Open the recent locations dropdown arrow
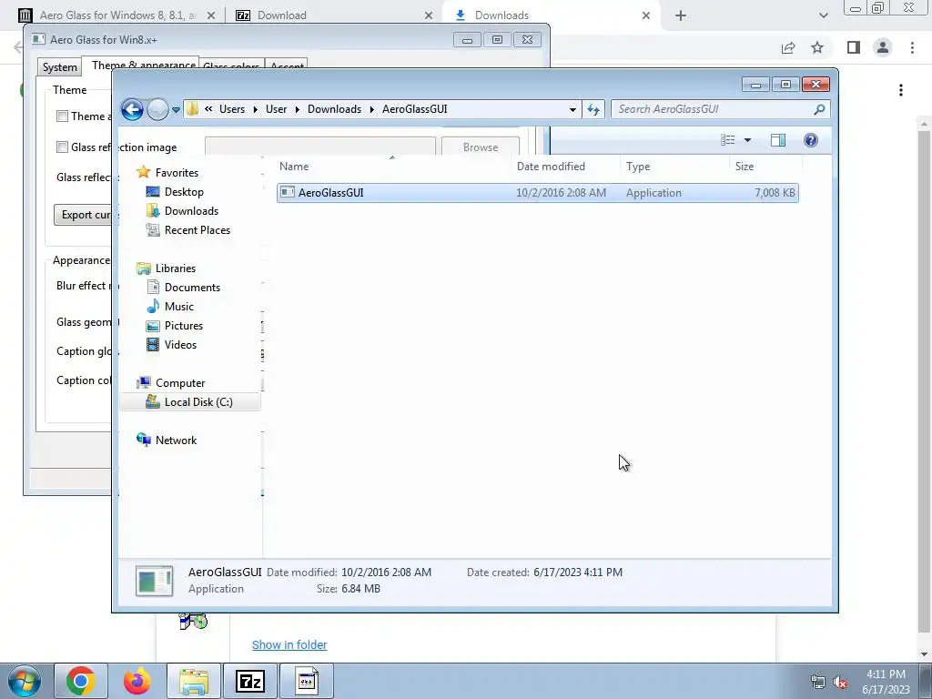 coord(176,110)
